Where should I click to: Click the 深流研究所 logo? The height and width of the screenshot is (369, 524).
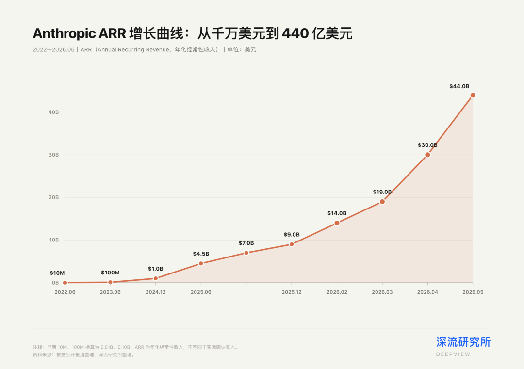click(x=463, y=342)
